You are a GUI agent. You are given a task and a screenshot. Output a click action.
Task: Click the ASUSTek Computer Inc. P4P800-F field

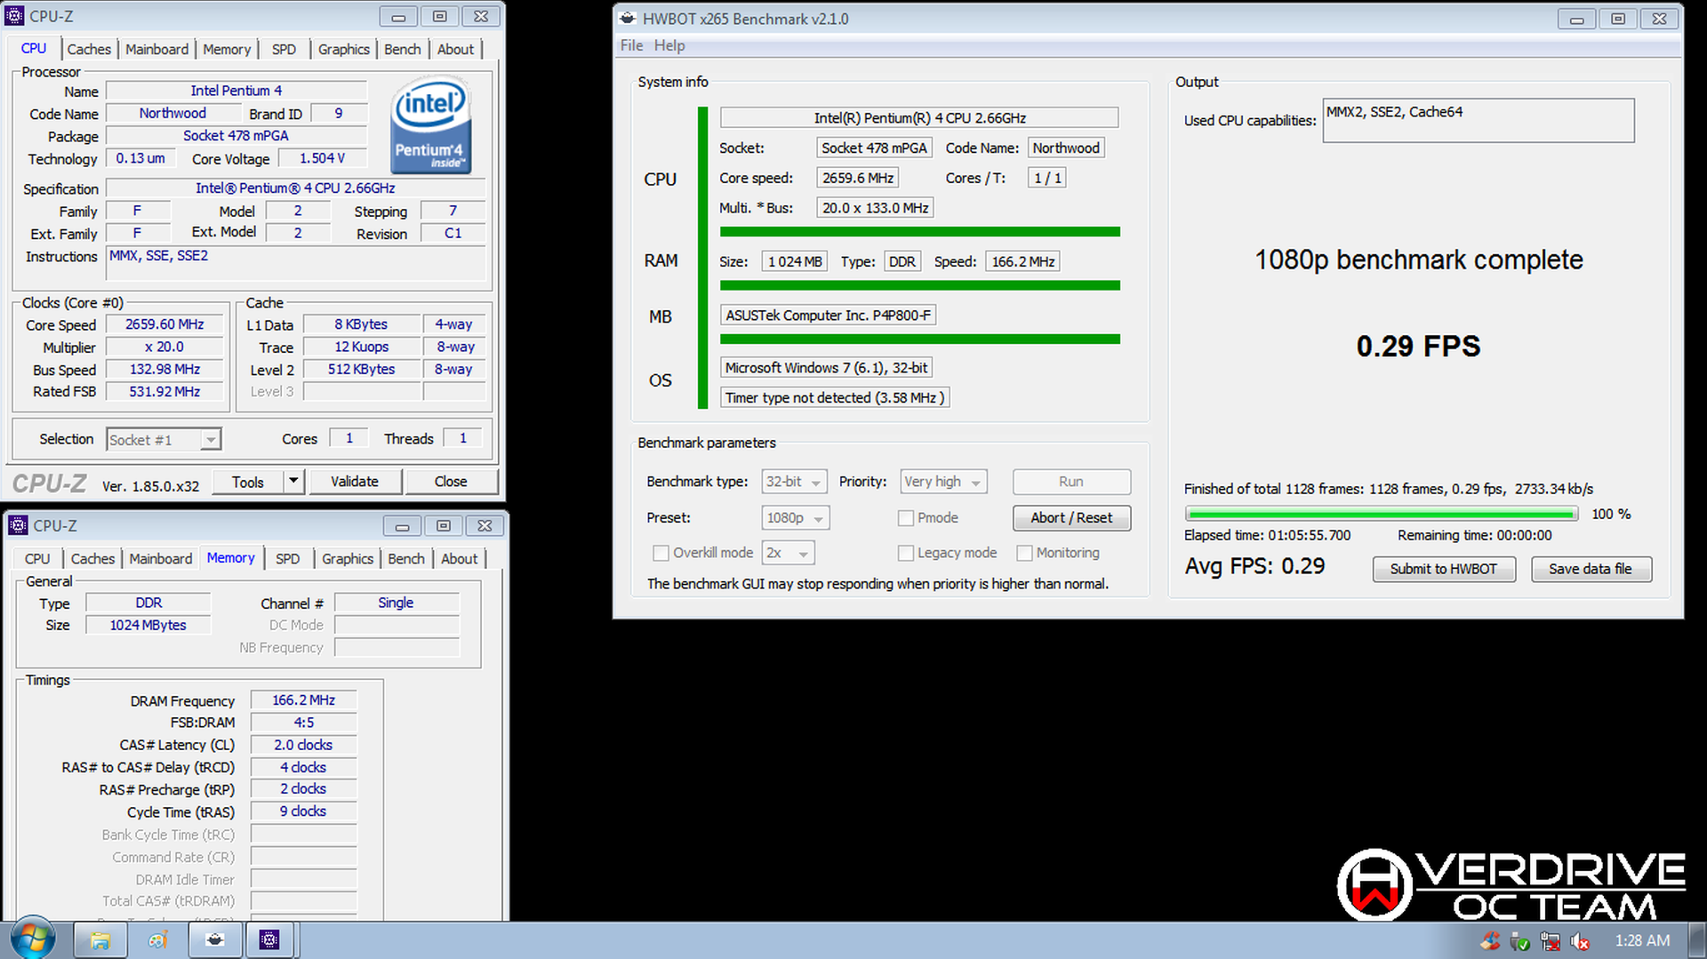point(828,316)
